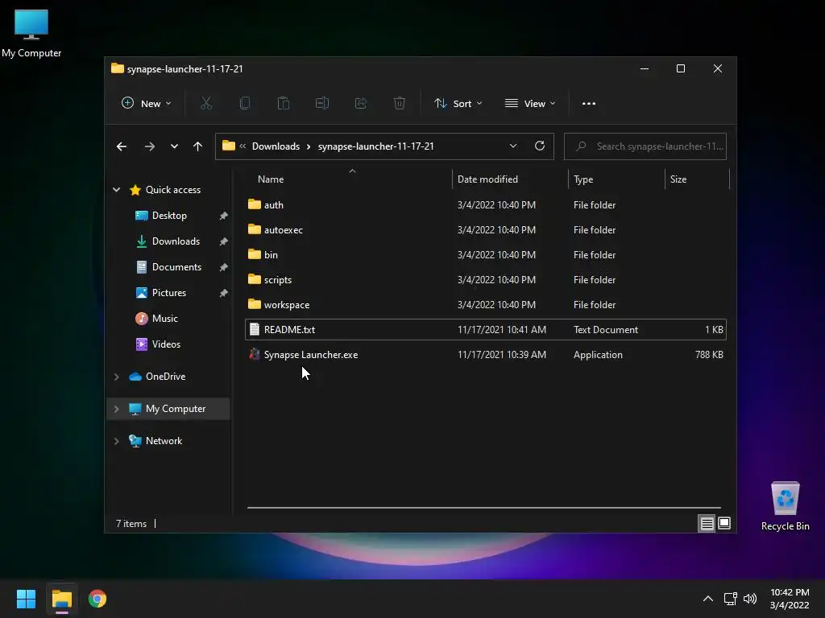The image size is (825, 618).
Task: Click synapse-launcher-11-17-21 breadcrumb segment
Action: (x=375, y=146)
